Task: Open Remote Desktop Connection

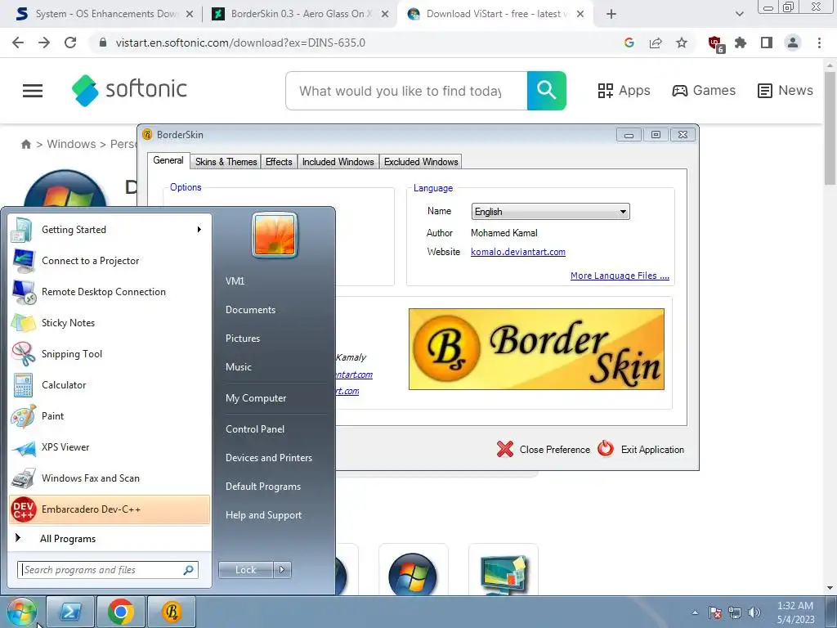Action: pos(110,292)
